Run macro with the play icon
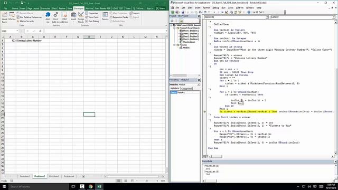This screenshot has height=190, width=338. [x=214, y=12]
